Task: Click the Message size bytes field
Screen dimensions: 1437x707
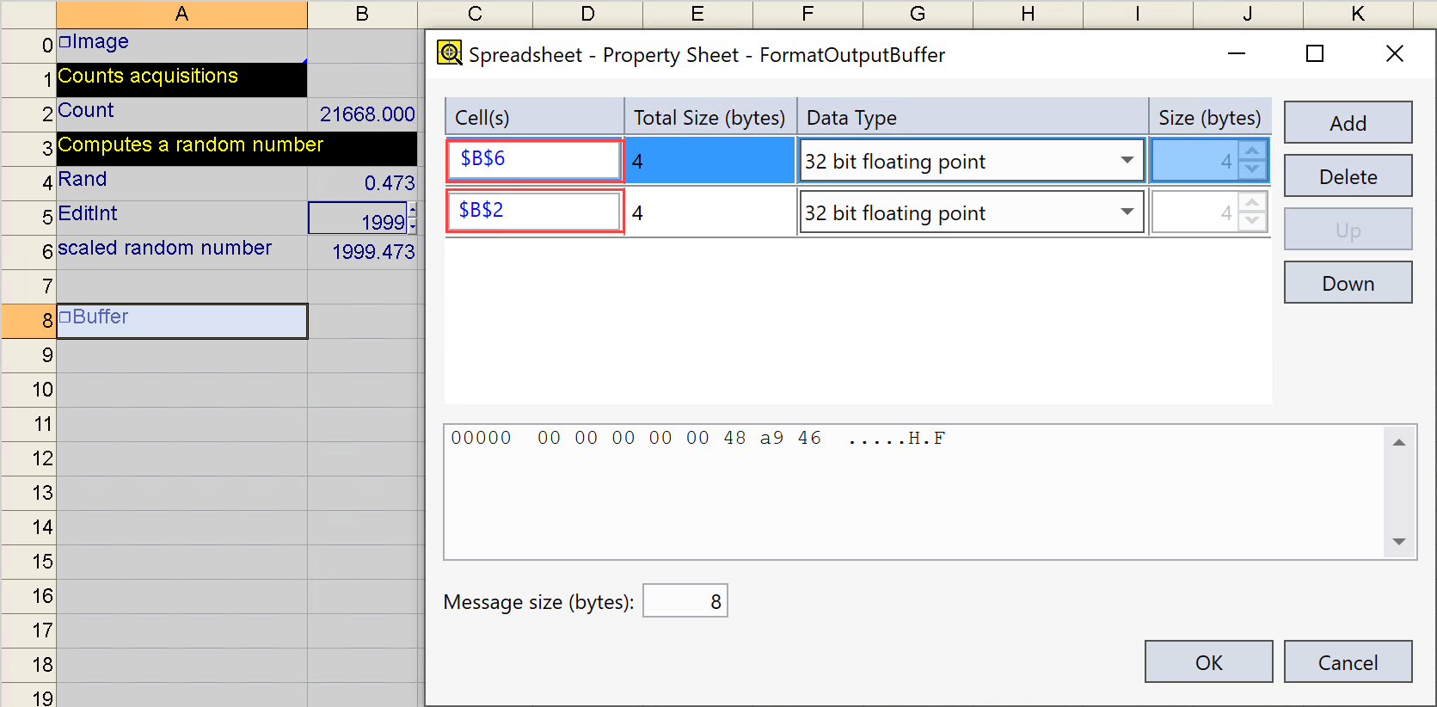Action: 685,601
